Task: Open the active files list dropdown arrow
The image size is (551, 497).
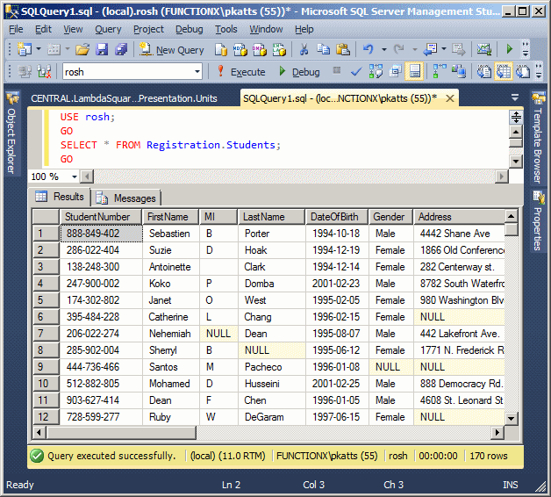Action: pos(515,97)
